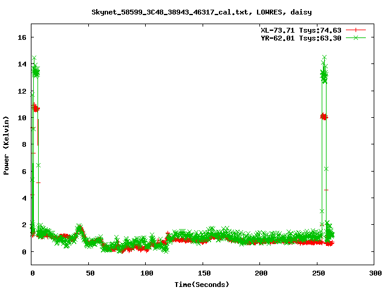Click the 100 tick label on the x-axis

(146, 273)
